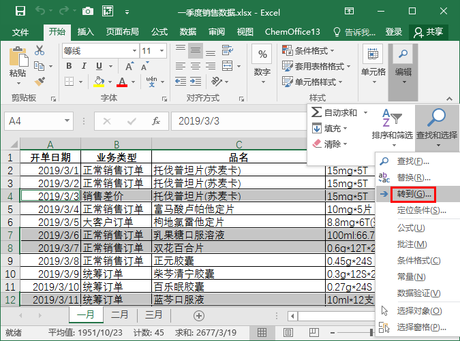Click the fx insert function icon

coord(156,121)
